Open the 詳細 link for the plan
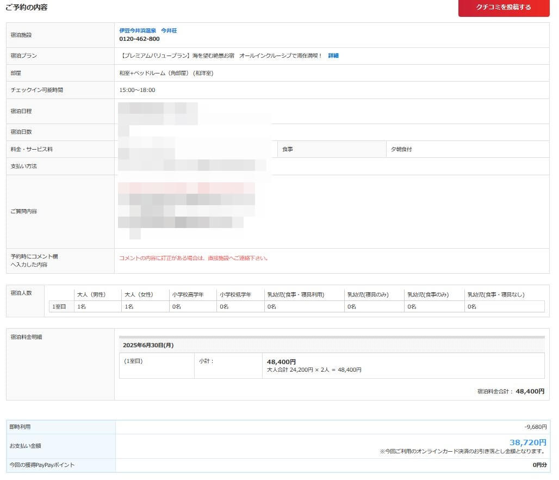 pos(333,56)
